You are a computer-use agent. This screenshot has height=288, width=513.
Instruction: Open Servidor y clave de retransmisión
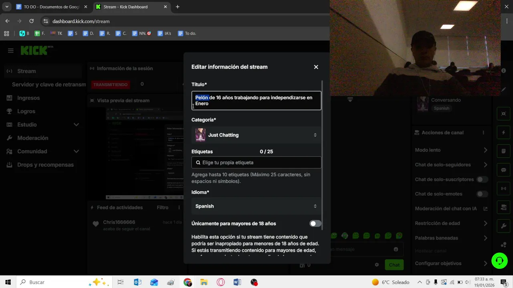[x=49, y=85]
